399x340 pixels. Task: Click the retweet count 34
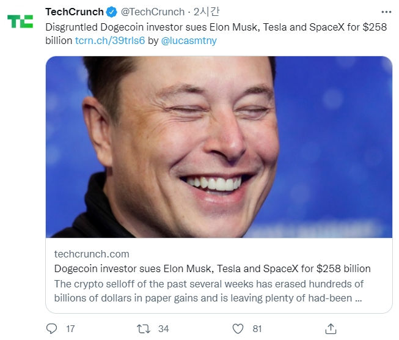click(x=163, y=328)
